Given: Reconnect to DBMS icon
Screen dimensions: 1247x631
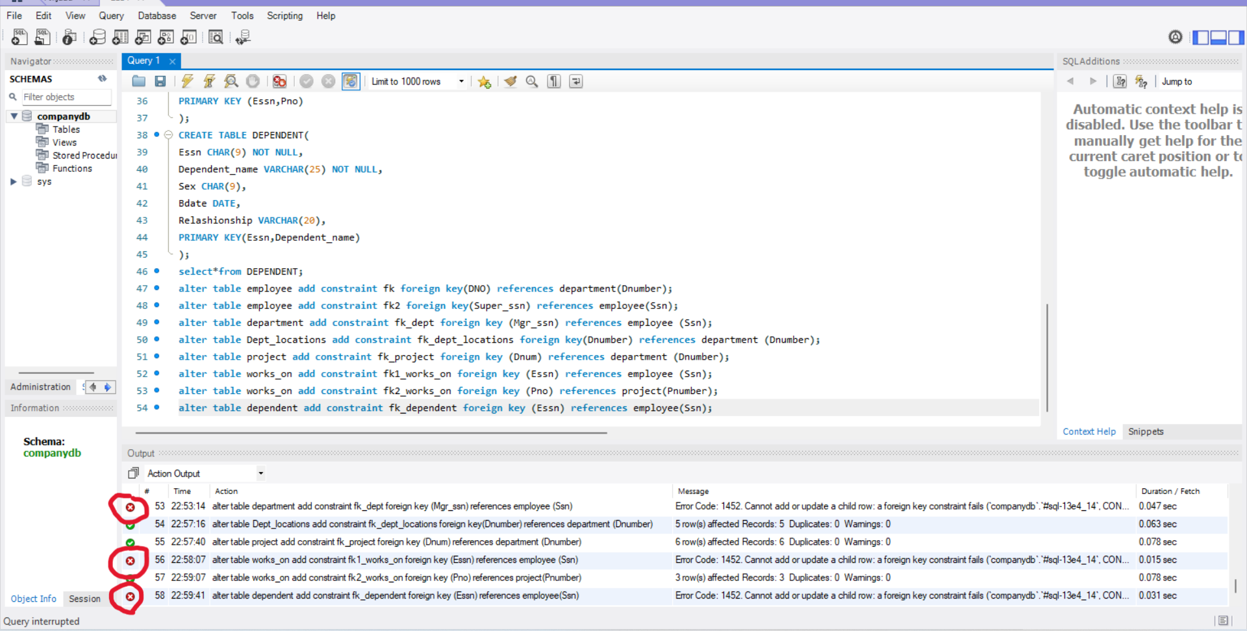Looking at the screenshot, I should coord(243,38).
